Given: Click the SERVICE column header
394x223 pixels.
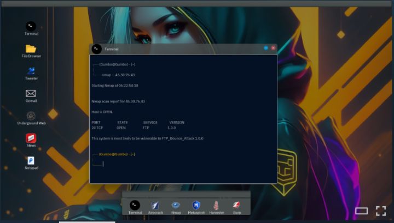Looking at the screenshot, I should pos(150,122).
